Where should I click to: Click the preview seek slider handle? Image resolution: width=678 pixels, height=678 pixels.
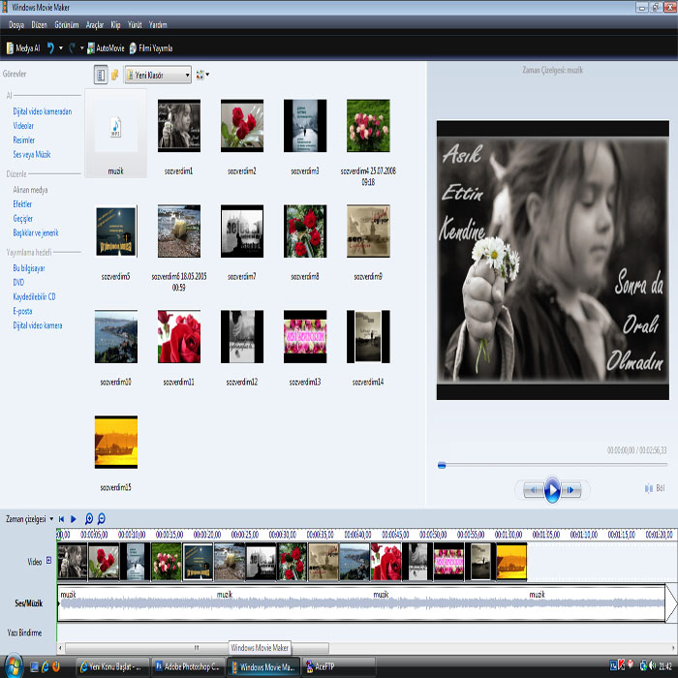click(x=442, y=465)
